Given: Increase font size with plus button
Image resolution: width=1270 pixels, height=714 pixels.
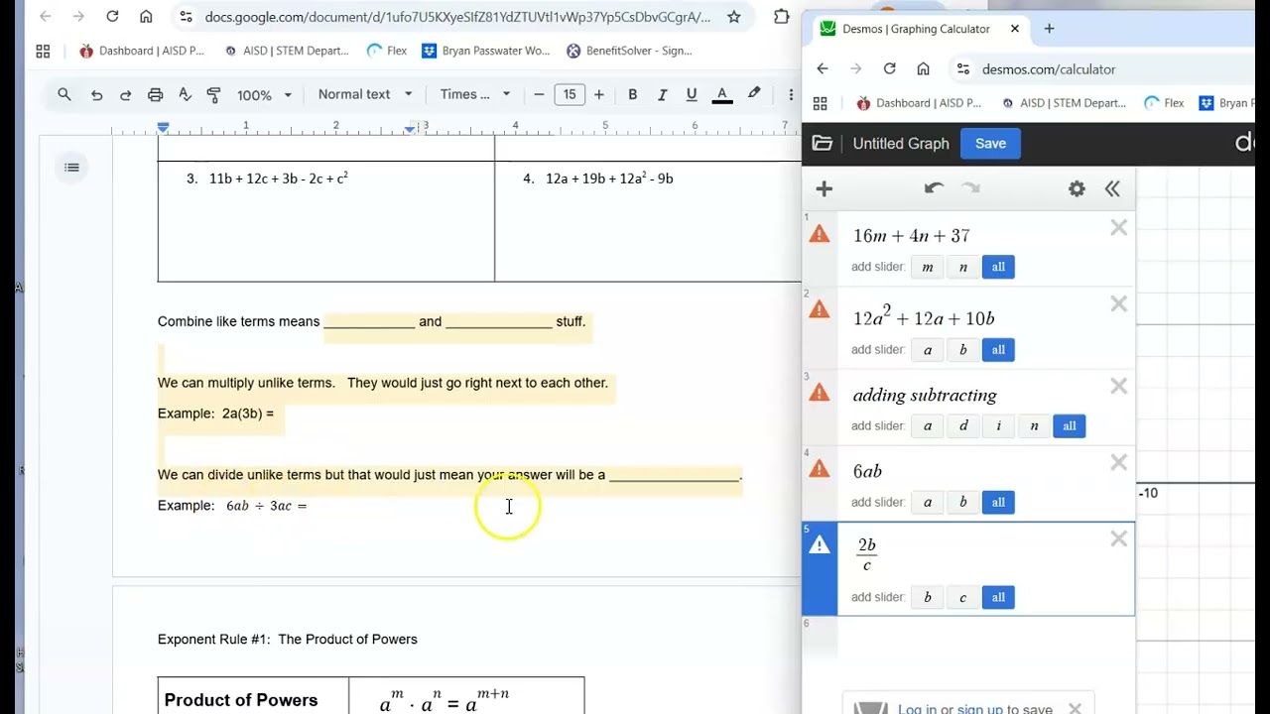Looking at the screenshot, I should point(598,95).
